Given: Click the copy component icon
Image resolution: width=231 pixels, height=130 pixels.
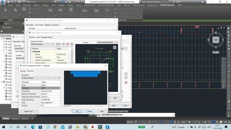Looking at the screenshot, I should [64, 44].
